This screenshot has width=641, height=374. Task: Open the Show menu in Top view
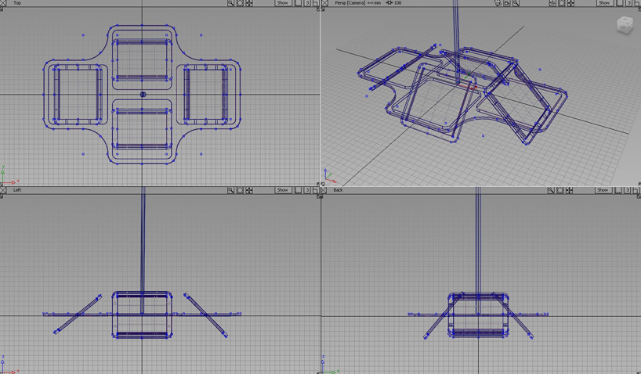(x=283, y=3)
